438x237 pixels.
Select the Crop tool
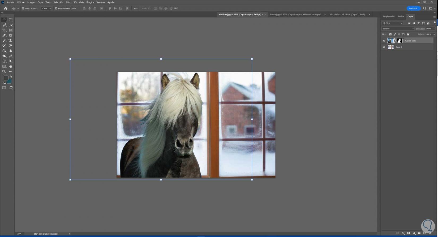tap(4, 30)
